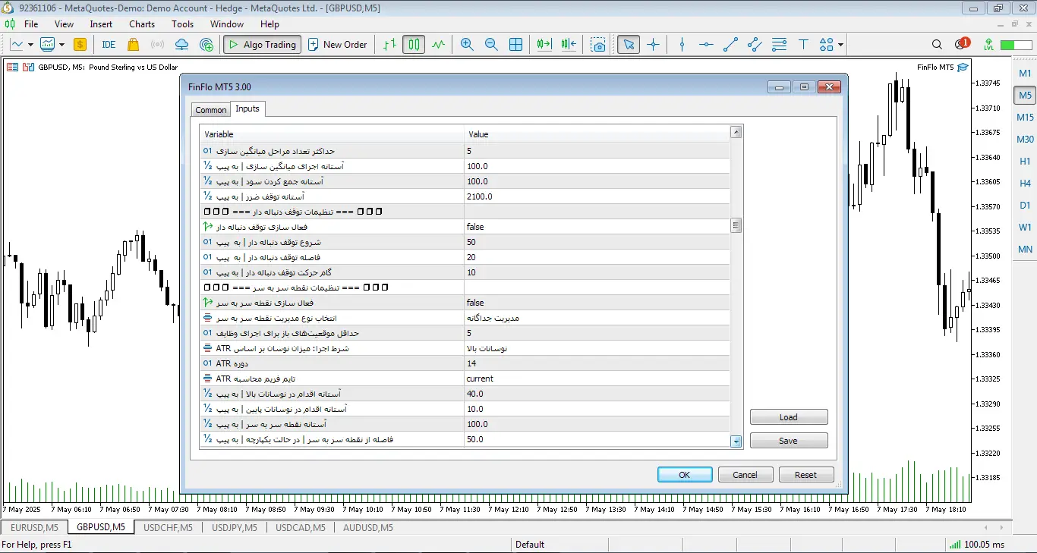Toggle the Algo Trading button

pyautogui.click(x=262, y=45)
